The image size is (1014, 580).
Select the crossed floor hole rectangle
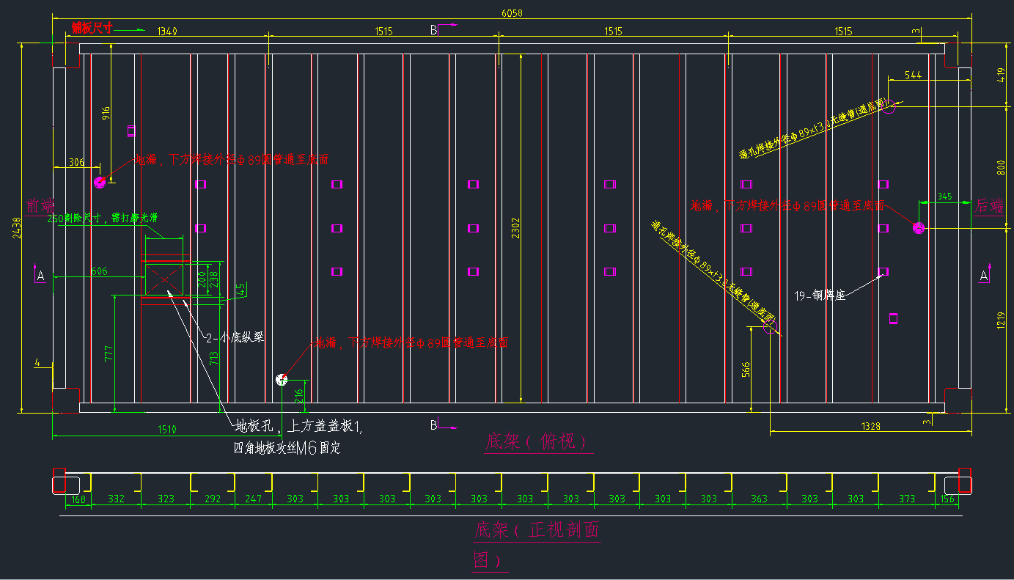pos(165,279)
